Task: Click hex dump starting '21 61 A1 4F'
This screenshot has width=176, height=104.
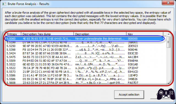Action: (47, 75)
